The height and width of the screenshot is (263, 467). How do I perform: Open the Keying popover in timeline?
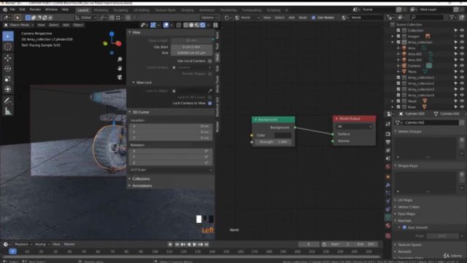[42, 244]
